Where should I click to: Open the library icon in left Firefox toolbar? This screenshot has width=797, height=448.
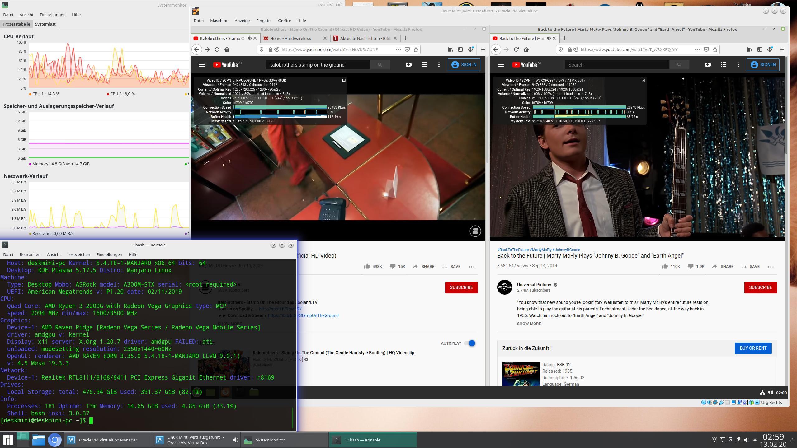450,49
